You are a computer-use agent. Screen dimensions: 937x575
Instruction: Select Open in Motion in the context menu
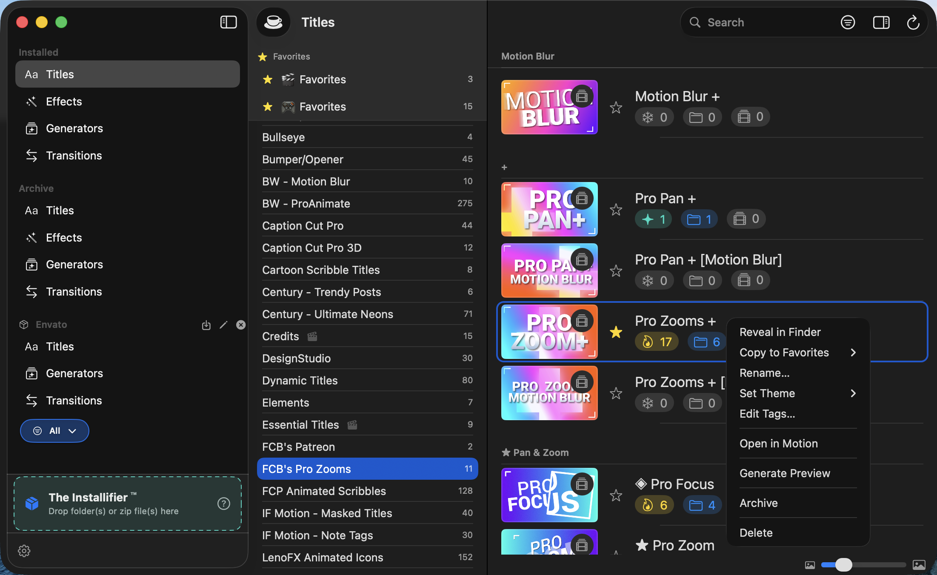[x=778, y=443]
